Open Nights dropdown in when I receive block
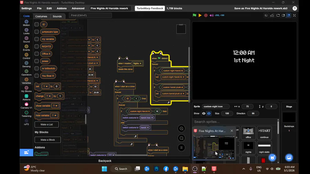 (x=137, y=63)
